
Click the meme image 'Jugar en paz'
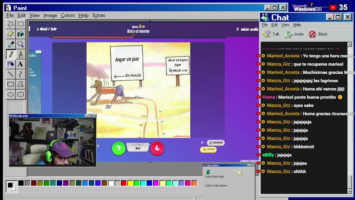click(138, 90)
